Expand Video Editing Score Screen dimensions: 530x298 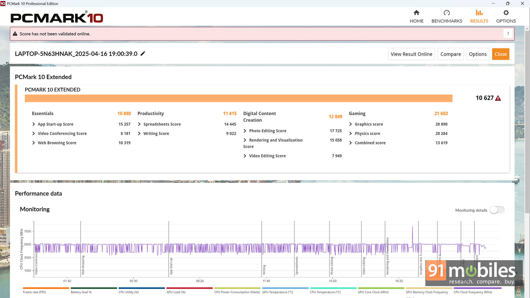point(245,156)
